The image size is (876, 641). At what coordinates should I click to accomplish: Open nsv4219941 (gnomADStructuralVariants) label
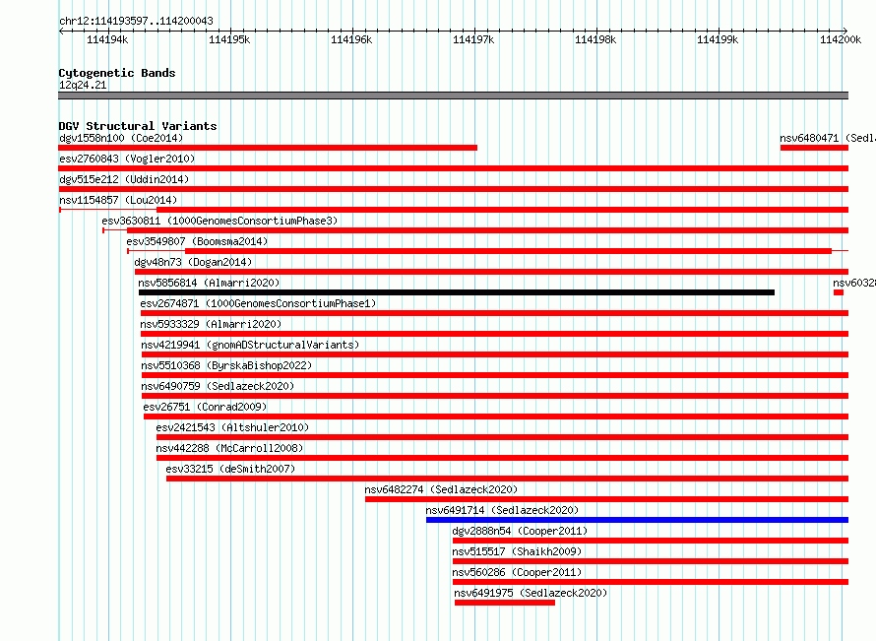[250, 345]
